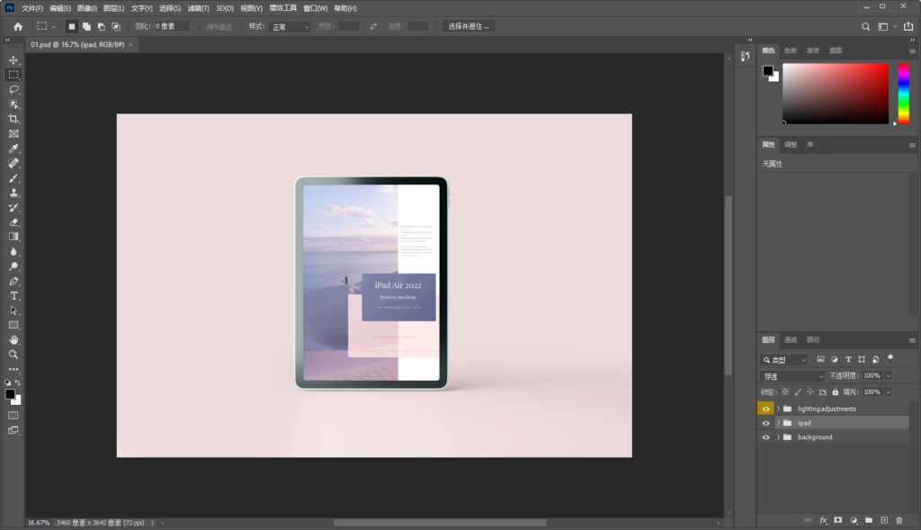Select the Rectangle shape tool

pos(13,325)
